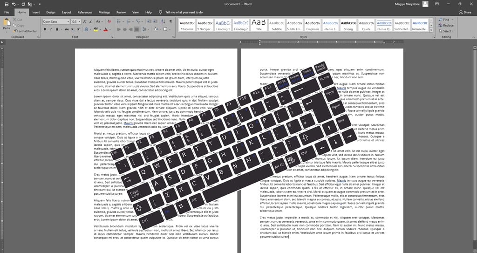Apply the Intense Quote style thumbnail
Image resolution: width=477 pixels, height=253 pixels.
pos(384,26)
